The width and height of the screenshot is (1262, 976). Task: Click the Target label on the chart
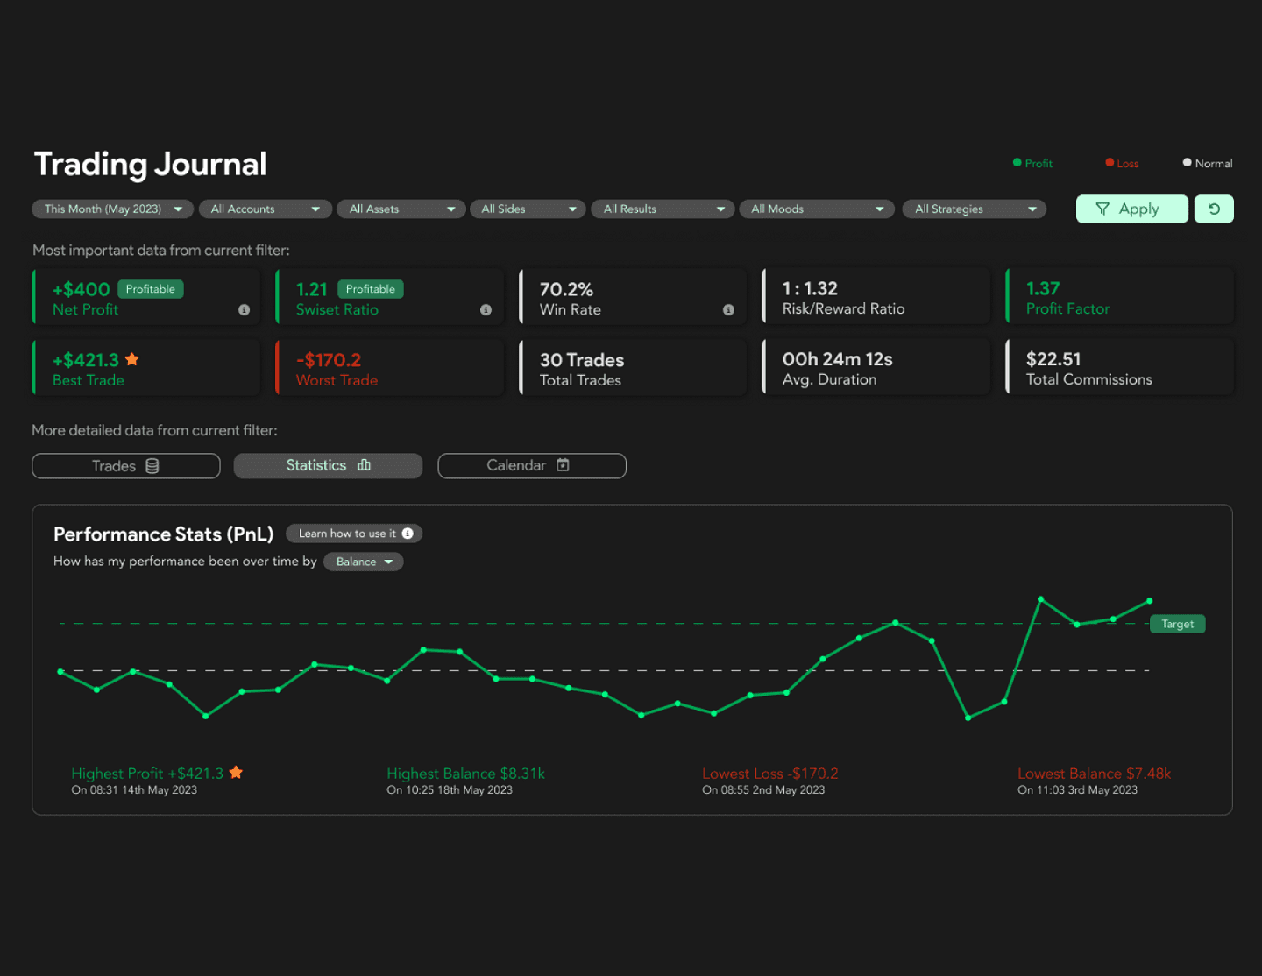click(x=1177, y=624)
